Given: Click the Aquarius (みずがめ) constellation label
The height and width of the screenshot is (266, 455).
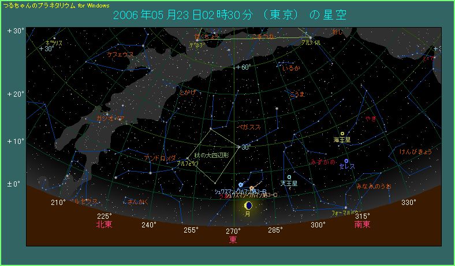Looking at the screenshot, I should pyautogui.click(x=323, y=162).
